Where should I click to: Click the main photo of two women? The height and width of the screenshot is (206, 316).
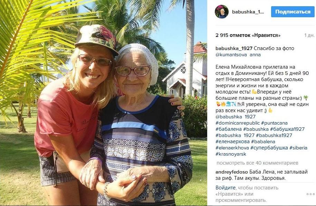tap(104, 103)
